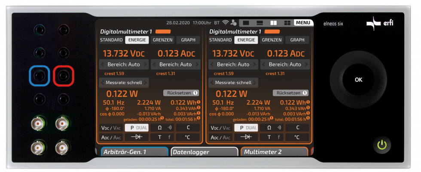The width and height of the screenshot is (421, 172).
Task: Step Messrate forward in right panel
Action: click(x=254, y=82)
